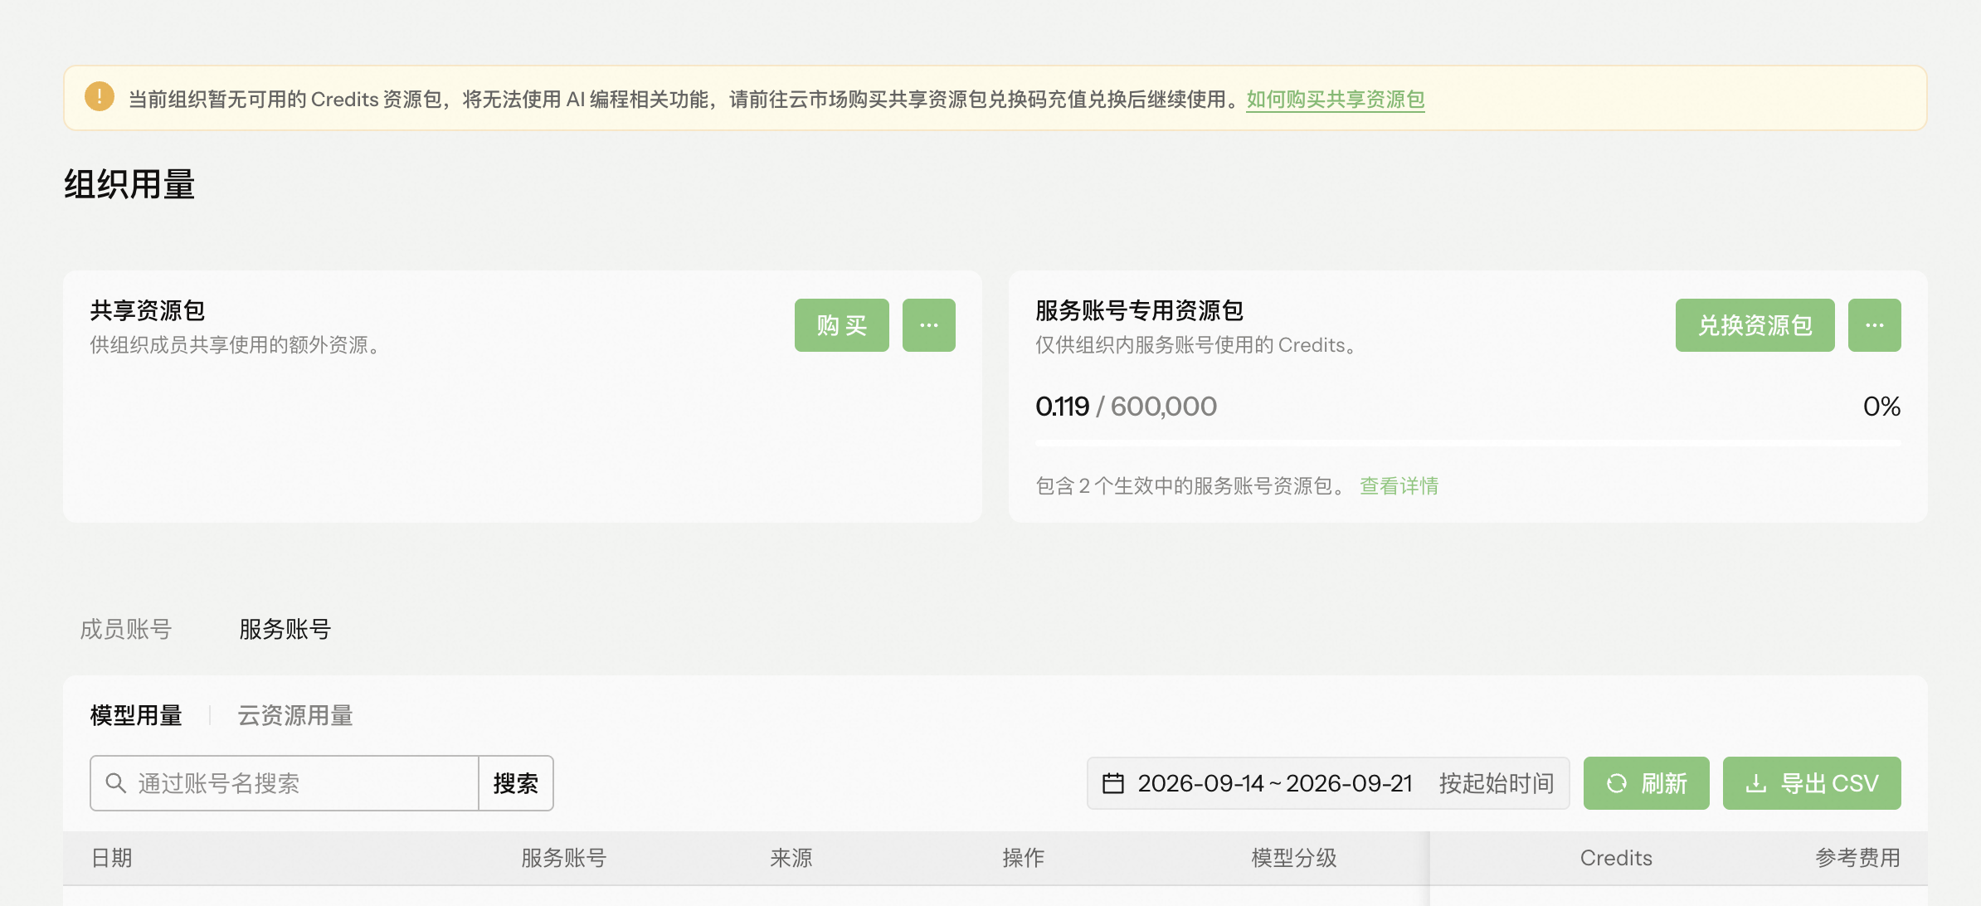This screenshot has width=1981, height=906.
Task: Click the 服务账号 table column header
Action: [564, 858]
